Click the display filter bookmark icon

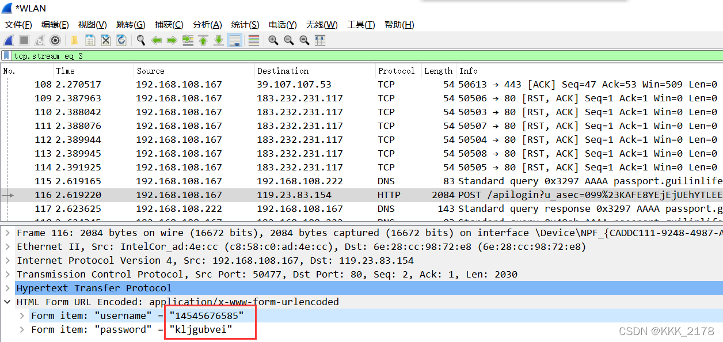tap(6, 56)
